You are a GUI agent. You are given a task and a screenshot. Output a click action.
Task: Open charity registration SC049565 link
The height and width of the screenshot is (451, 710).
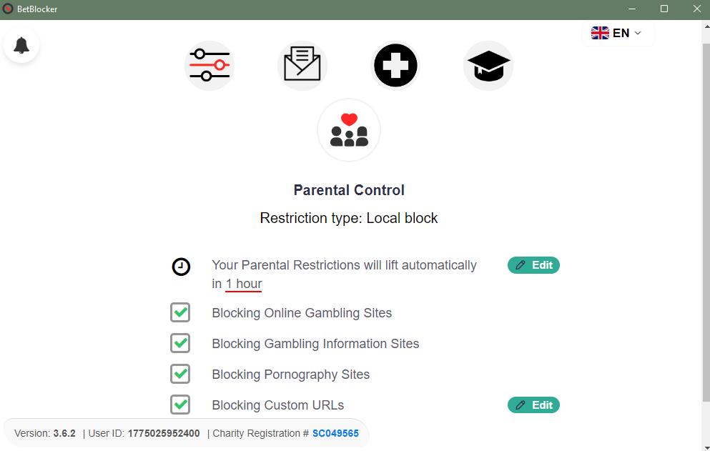pos(335,433)
